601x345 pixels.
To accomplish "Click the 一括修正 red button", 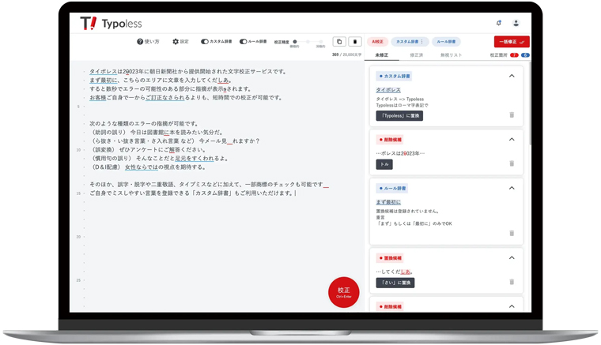I will pos(511,42).
